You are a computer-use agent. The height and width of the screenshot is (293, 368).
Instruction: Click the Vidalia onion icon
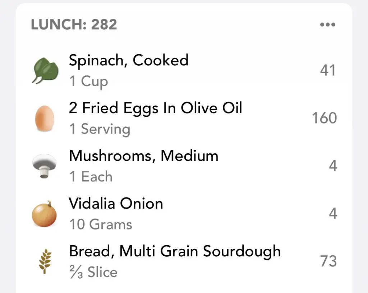click(44, 214)
